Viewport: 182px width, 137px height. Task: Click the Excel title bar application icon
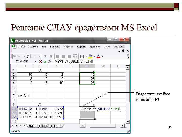[x=13, y=41]
